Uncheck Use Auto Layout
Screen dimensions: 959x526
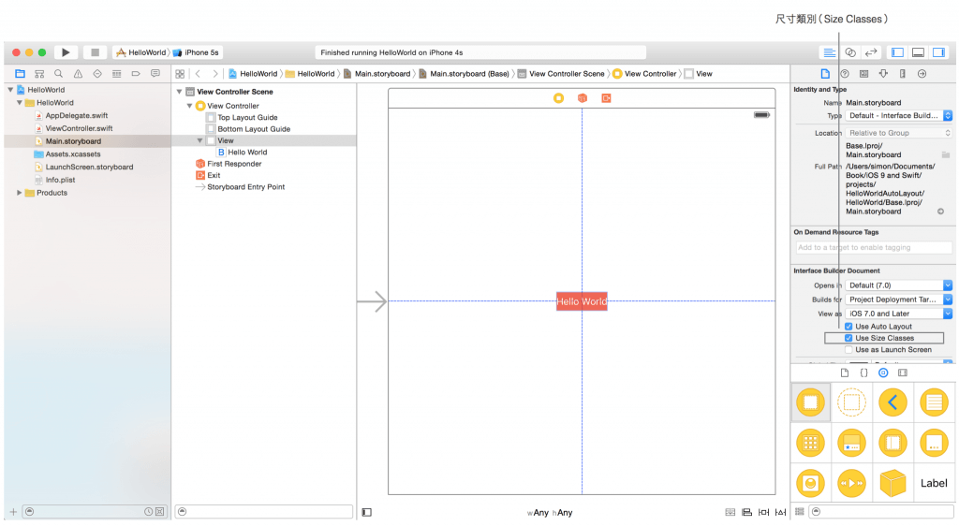pos(848,327)
